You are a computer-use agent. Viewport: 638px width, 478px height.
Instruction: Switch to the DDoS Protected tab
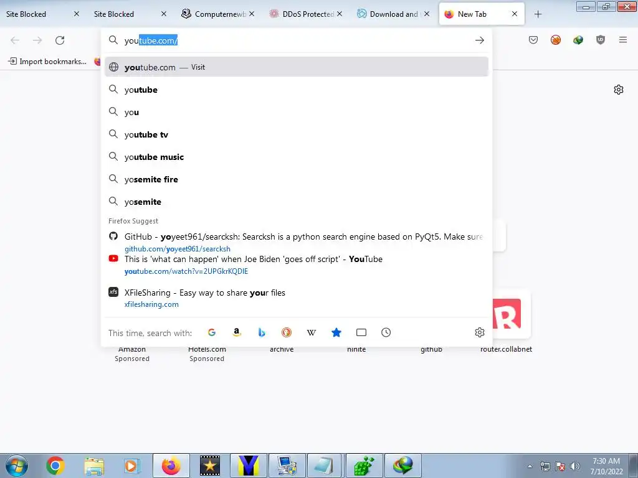pyautogui.click(x=305, y=14)
